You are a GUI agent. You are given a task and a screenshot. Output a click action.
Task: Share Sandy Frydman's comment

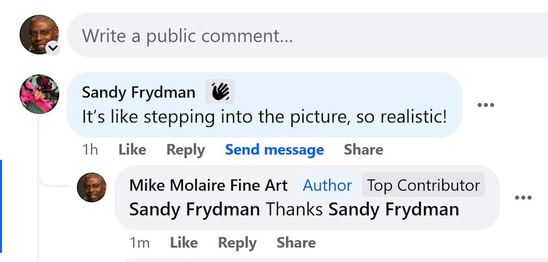pyautogui.click(x=363, y=150)
